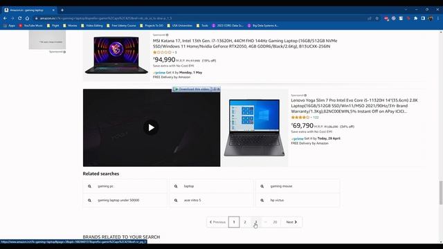Click the sponsored ad thumbnail in left sidebar
The height and width of the screenshot is (249, 443).
(x=47, y=40)
